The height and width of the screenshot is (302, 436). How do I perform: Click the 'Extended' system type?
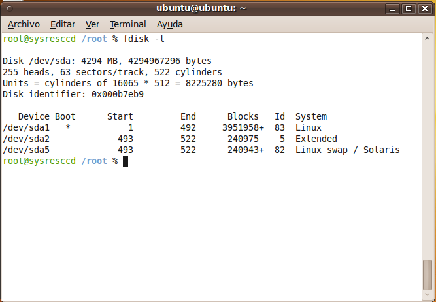click(316, 139)
